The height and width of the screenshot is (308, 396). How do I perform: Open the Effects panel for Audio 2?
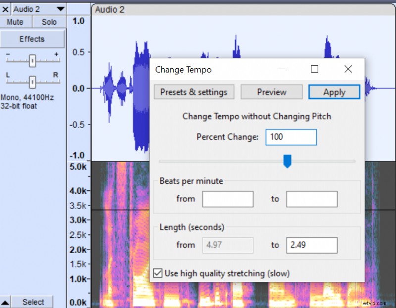coord(32,39)
